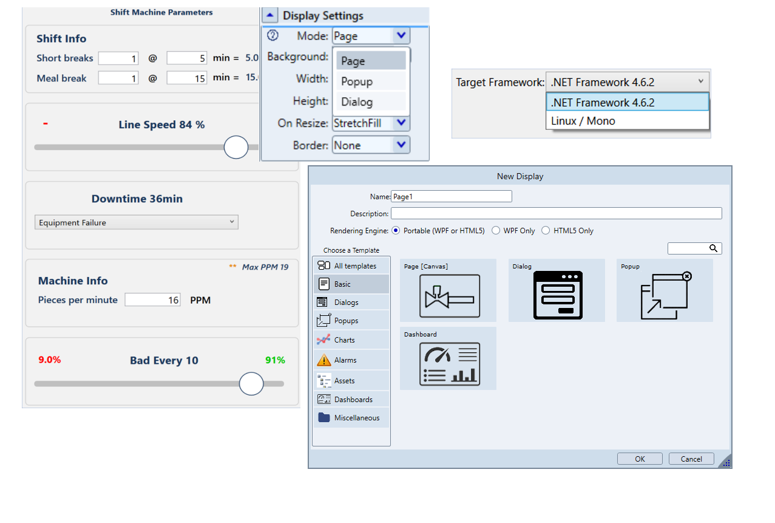The height and width of the screenshot is (523, 775).
Task: Select WPF Only rendering engine
Action: click(496, 231)
